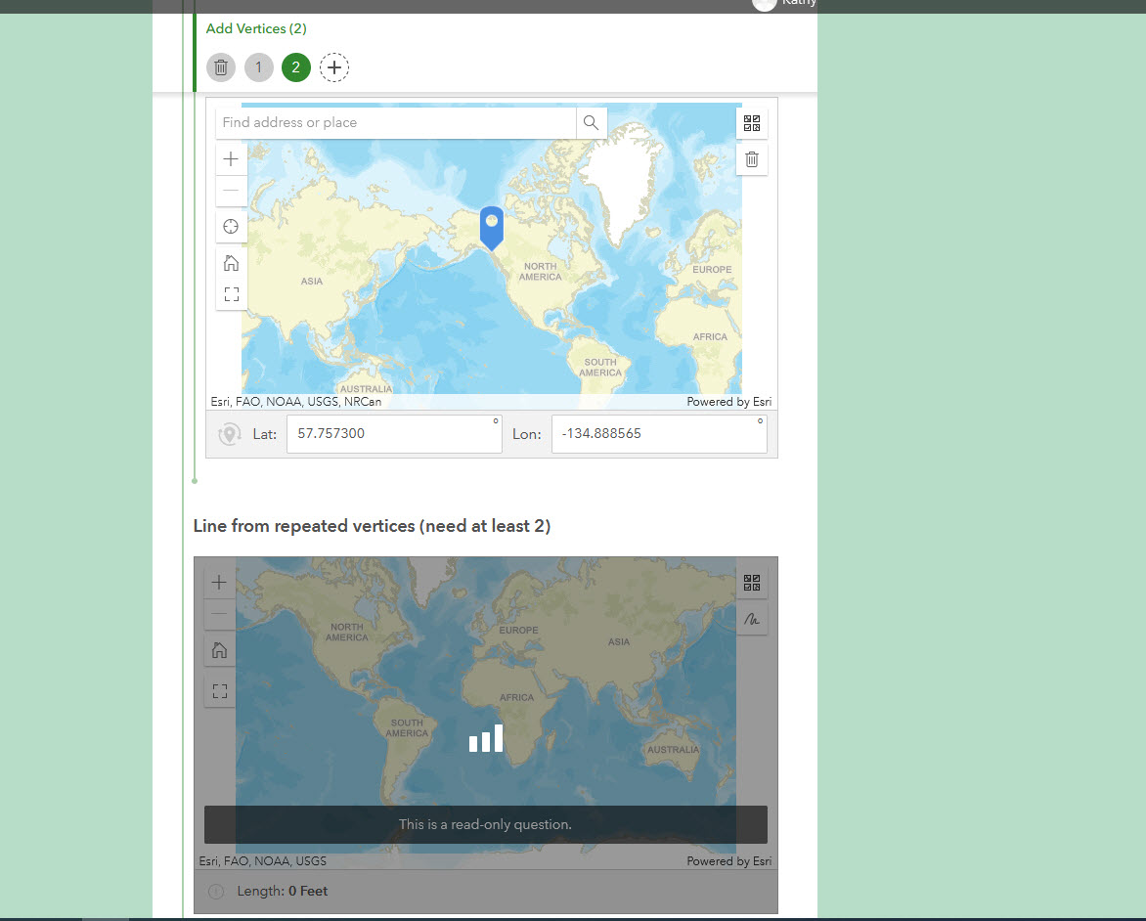The height and width of the screenshot is (921, 1146).
Task: Click the Find address or place search box
Action: pos(391,122)
